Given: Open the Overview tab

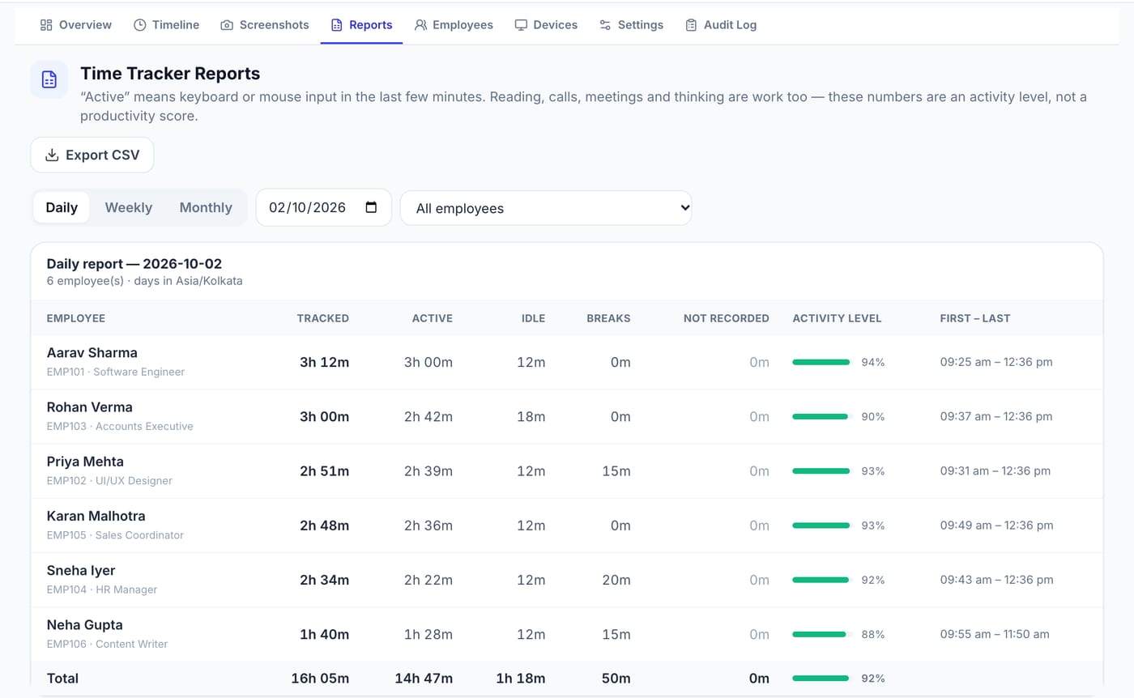Looking at the screenshot, I should (x=76, y=25).
